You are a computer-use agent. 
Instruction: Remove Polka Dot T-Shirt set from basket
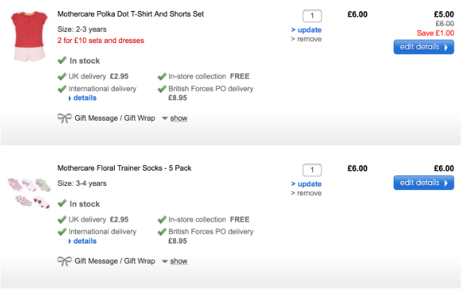pos(309,40)
